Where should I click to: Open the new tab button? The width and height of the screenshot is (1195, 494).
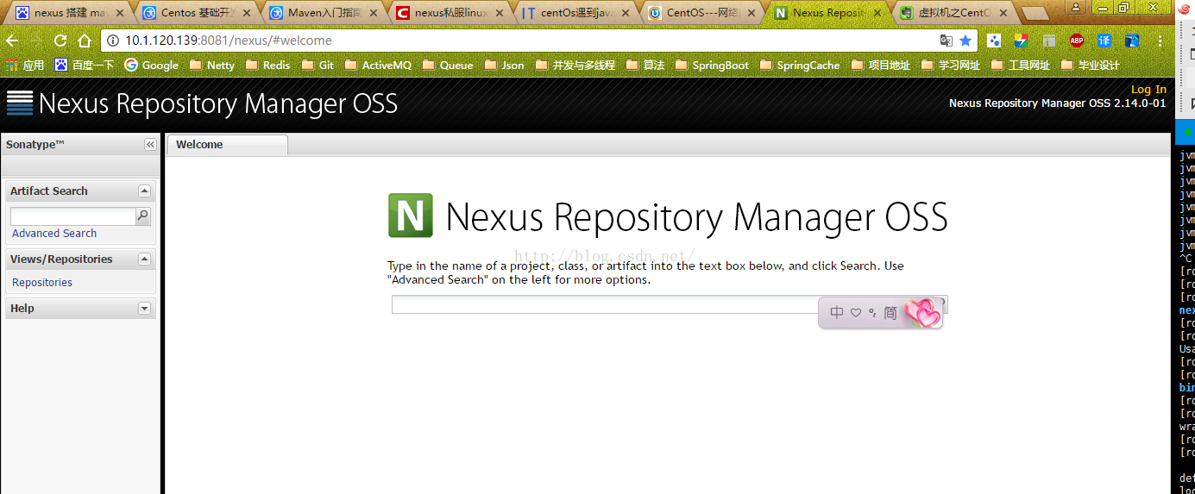point(1035,14)
